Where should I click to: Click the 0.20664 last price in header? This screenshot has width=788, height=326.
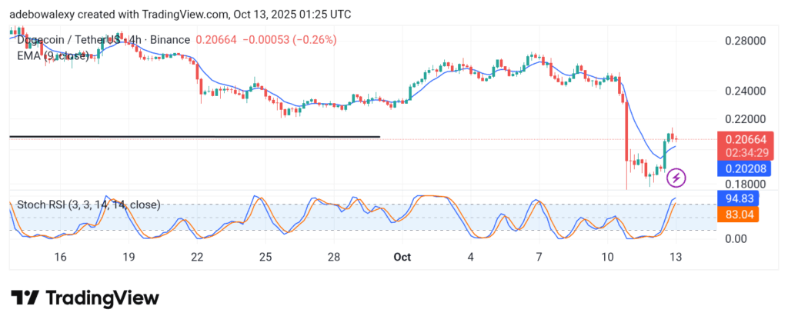[x=215, y=40]
